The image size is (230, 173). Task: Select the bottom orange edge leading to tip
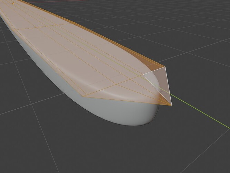pyautogui.click(x=127, y=101)
